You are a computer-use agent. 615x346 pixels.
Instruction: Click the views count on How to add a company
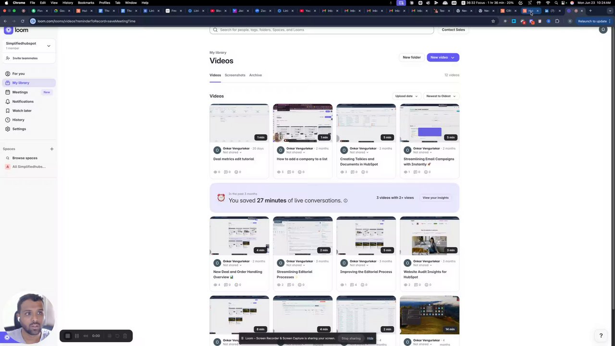click(x=280, y=172)
